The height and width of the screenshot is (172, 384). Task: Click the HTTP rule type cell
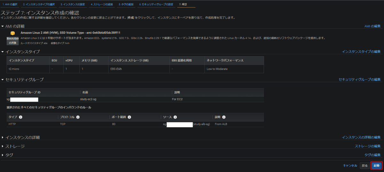12,124
